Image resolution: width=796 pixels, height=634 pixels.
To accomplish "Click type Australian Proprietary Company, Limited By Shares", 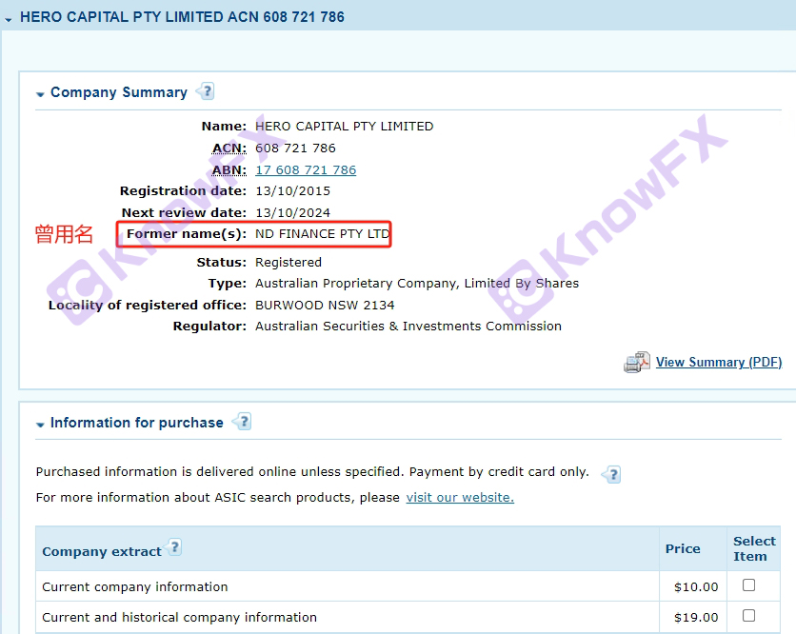I will tap(417, 284).
